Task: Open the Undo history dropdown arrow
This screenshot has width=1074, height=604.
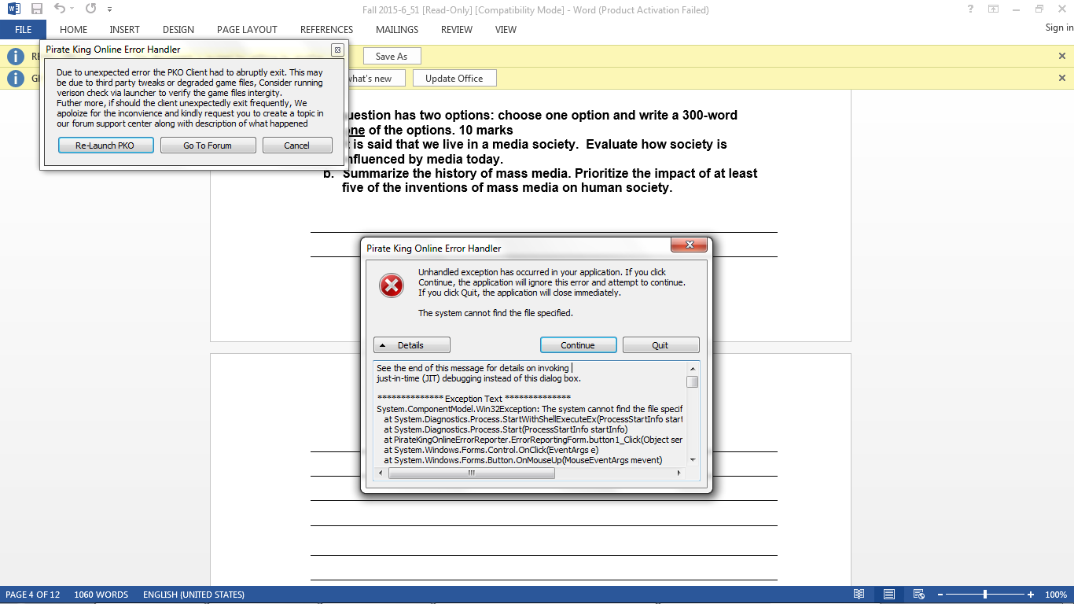Action: [x=73, y=9]
